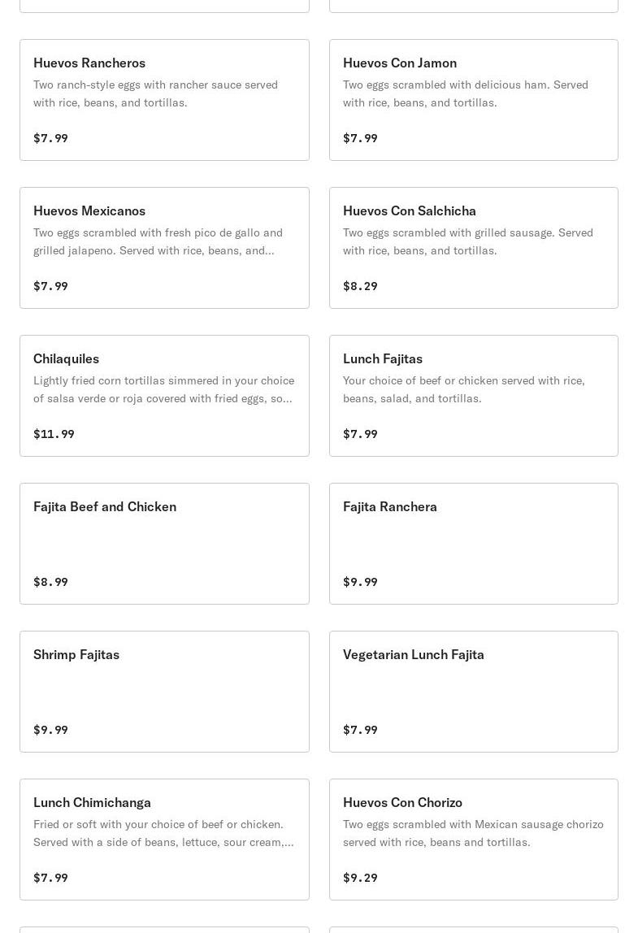638x933 pixels.
Task: Choose the Huevos Mexicanos dish
Action: pos(89,210)
